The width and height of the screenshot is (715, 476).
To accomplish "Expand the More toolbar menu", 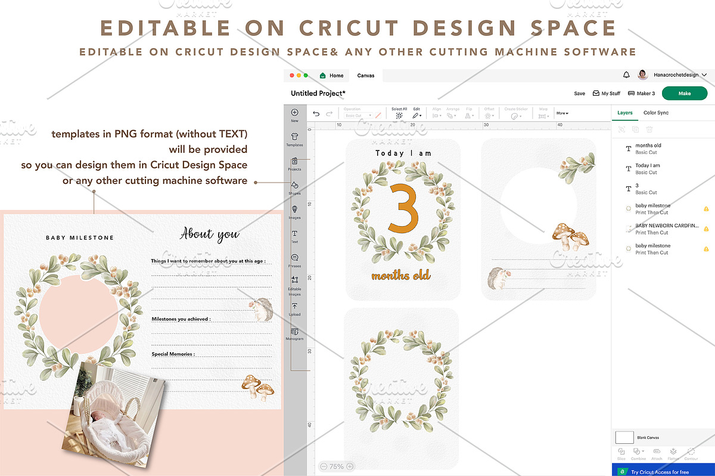I will [562, 113].
